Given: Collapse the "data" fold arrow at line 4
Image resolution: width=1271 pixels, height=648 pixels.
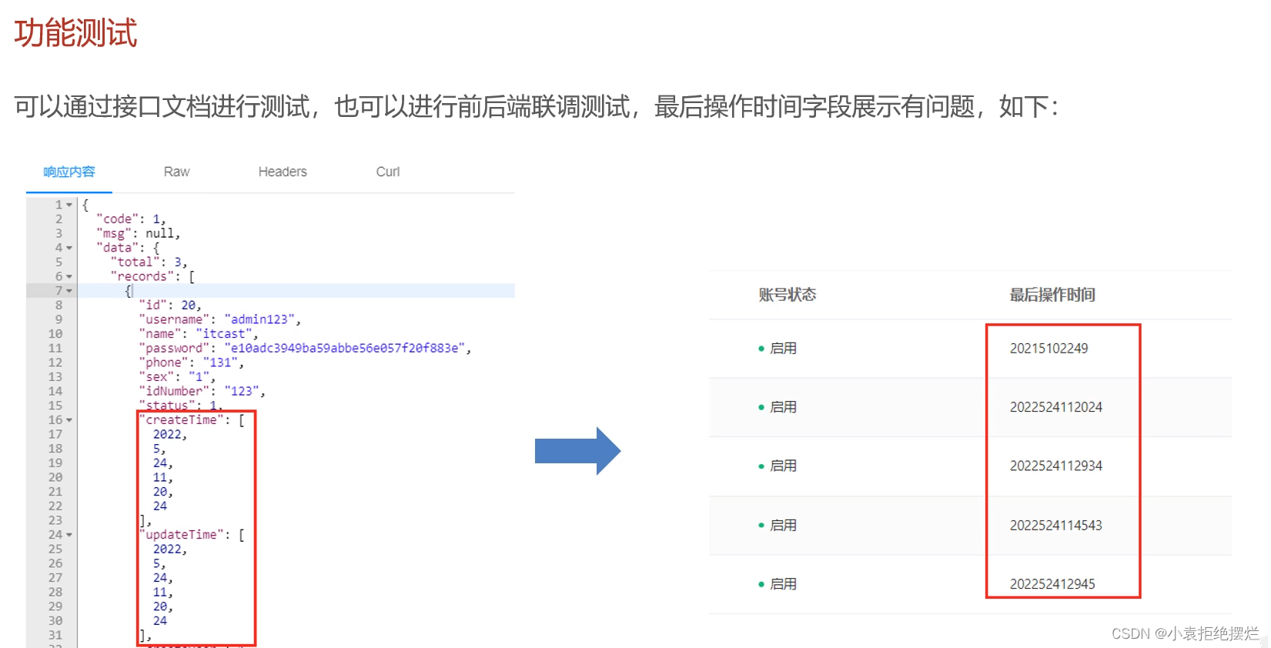Looking at the screenshot, I should [69, 248].
